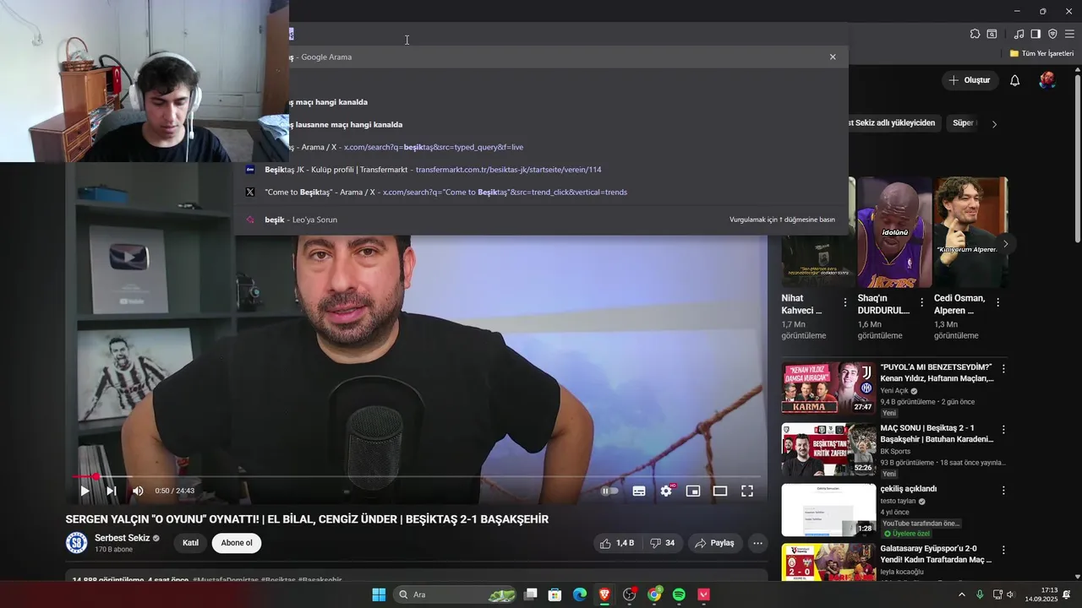Switch to theater mode icon
The image size is (1082, 608).
click(x=720, y=491)
